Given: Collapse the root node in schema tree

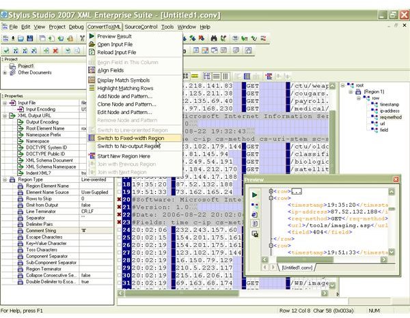Looking at the screenshot, I should 342,85.
